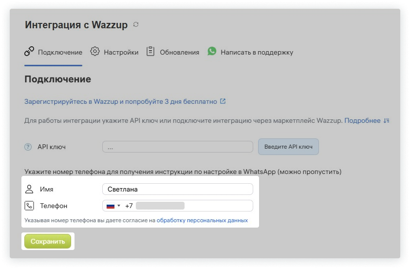This screenshot has width=410, height=269.
Task: Expand details with the sort icon after Подробнее
Action: click(387, 121)
